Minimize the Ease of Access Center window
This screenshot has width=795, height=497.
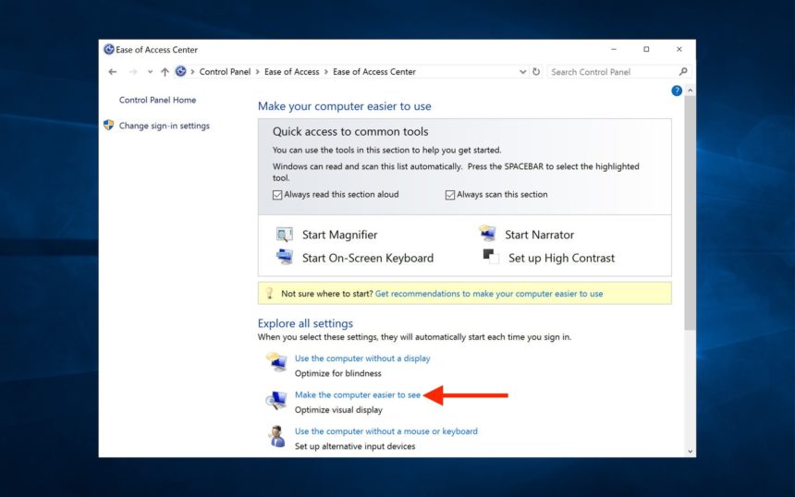tap(614, 49)
